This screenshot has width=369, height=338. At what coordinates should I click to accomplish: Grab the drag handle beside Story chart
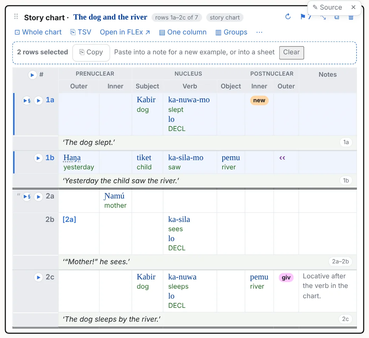tap(16, 16)
